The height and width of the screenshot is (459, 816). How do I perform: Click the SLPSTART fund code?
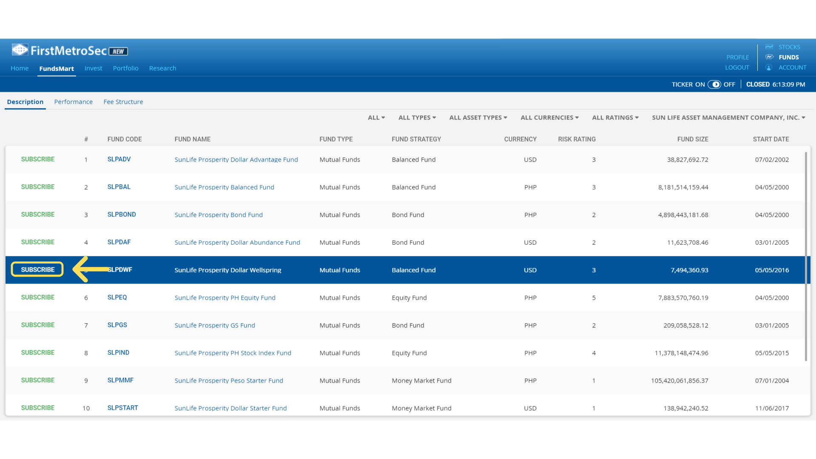[122, 408]
